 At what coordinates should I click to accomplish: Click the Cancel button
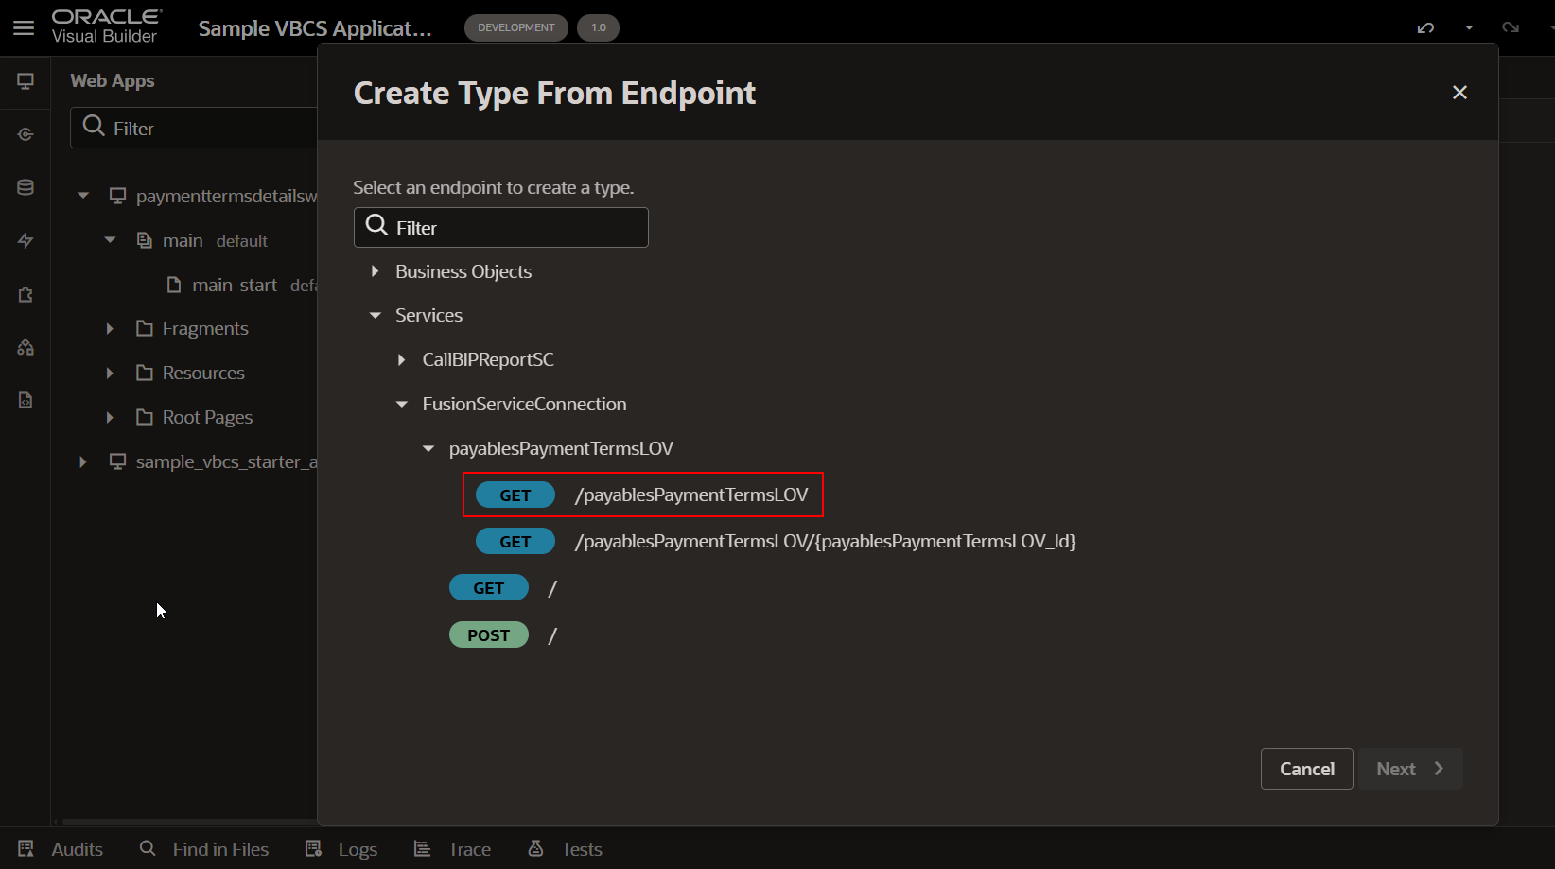click(x=1306, y=769)
